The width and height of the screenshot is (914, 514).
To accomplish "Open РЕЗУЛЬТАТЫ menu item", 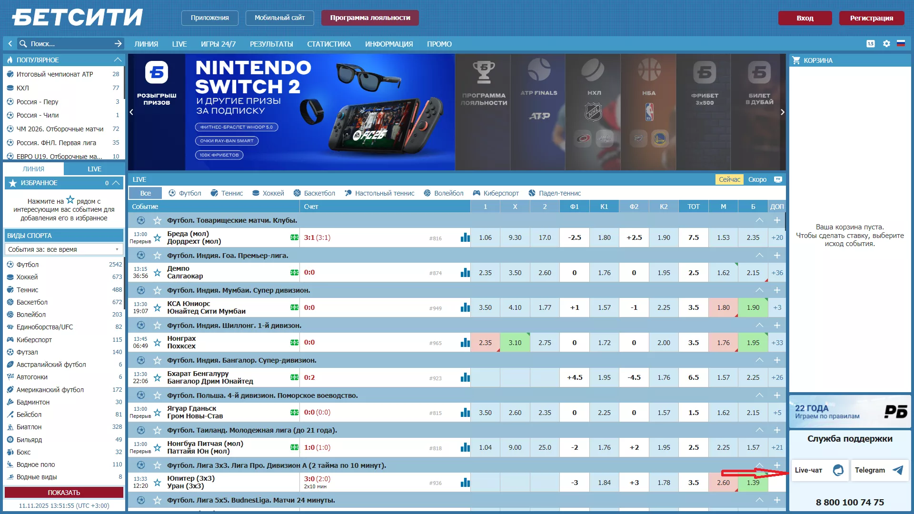I will pos(271,44).
